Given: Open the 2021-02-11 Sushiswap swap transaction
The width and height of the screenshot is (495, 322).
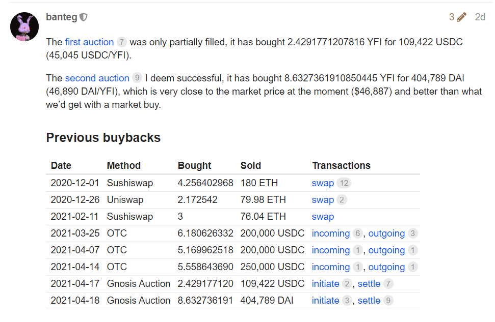Looking at the screenshot, I should 323,217.
